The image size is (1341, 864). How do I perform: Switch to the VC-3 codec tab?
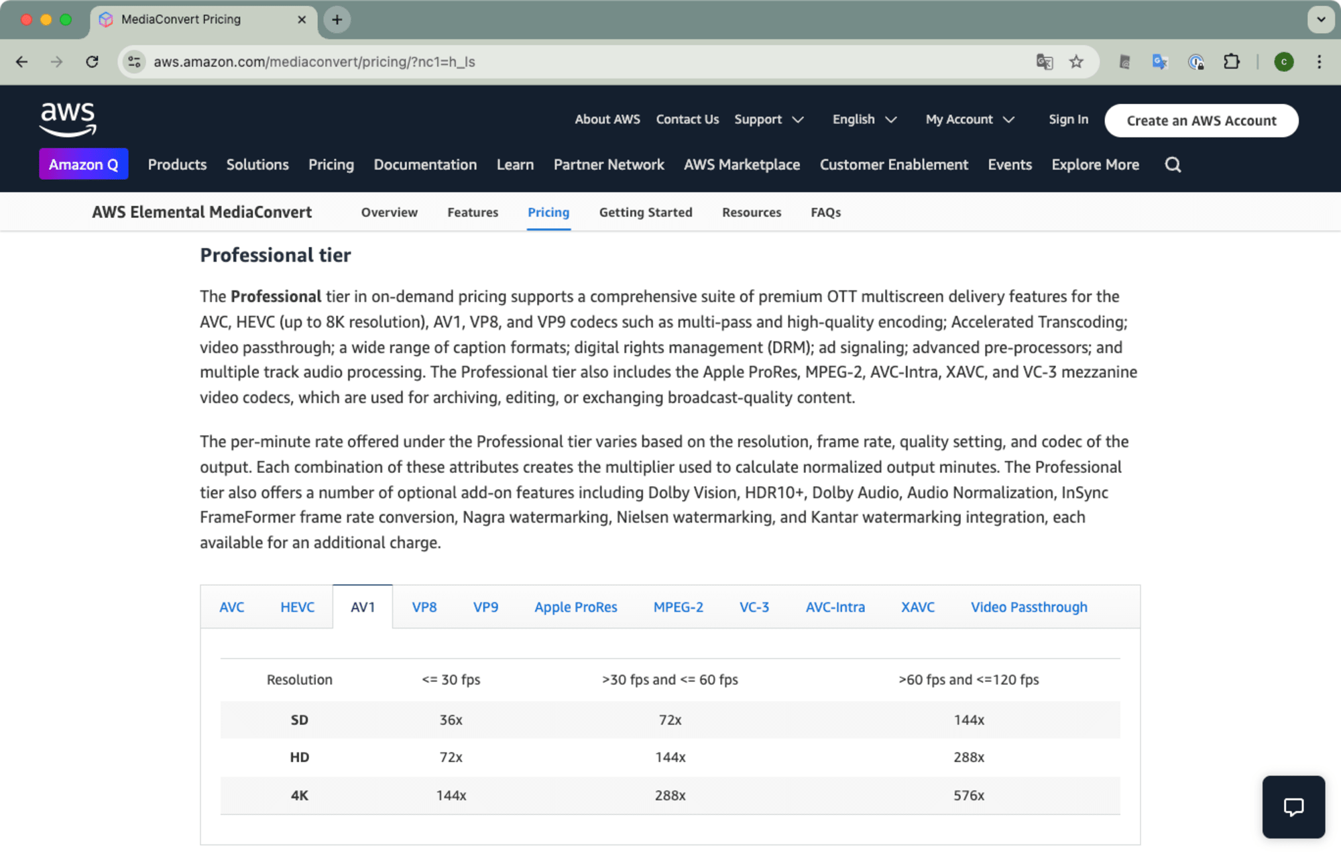point(754,607)
